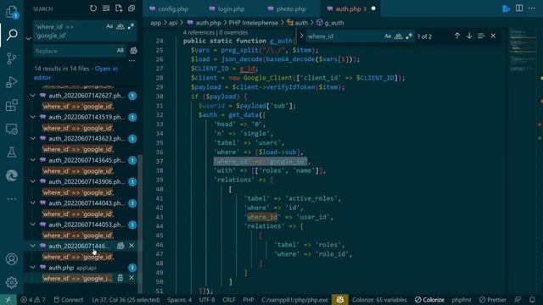543x305 pixels.
Task: Go to next match in find widget
Action: click(x=469, y=36)
